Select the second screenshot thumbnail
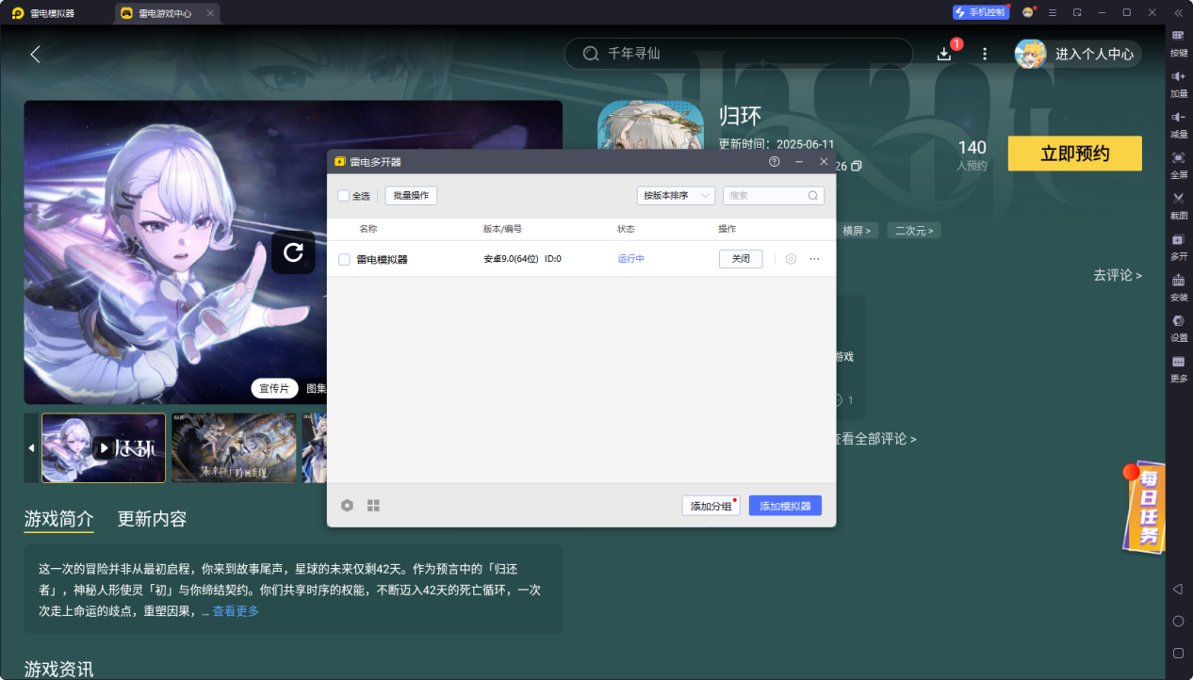The width and height of the screenshot is (1193, 680). [x=234, y=448]
